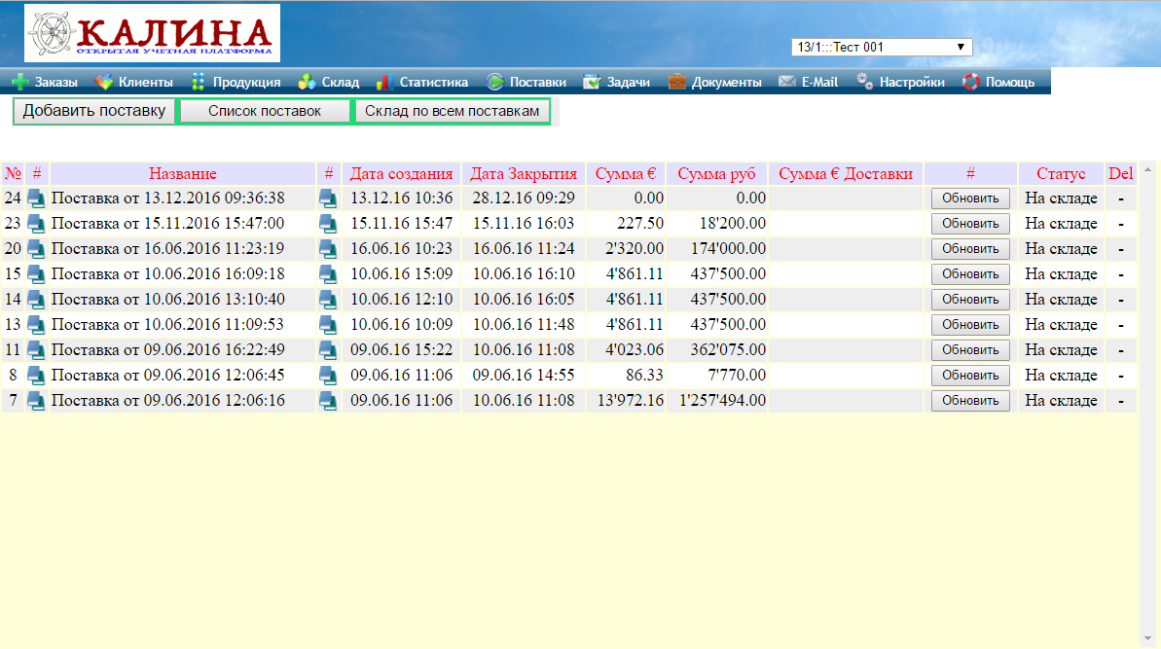
Task: Click the scrollbar down arrow
Action: click(x=1147, y=638)
